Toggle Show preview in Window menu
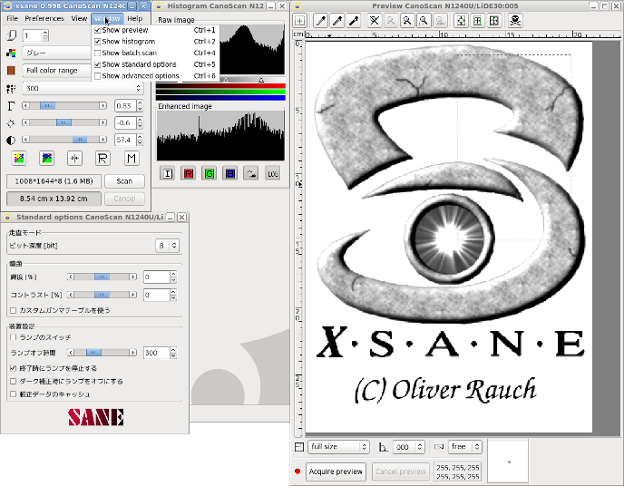 pos(155,30)
